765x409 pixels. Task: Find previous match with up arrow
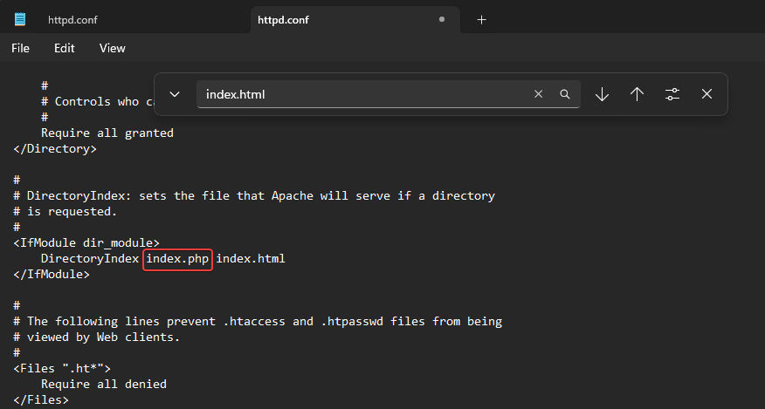point(637,94)
